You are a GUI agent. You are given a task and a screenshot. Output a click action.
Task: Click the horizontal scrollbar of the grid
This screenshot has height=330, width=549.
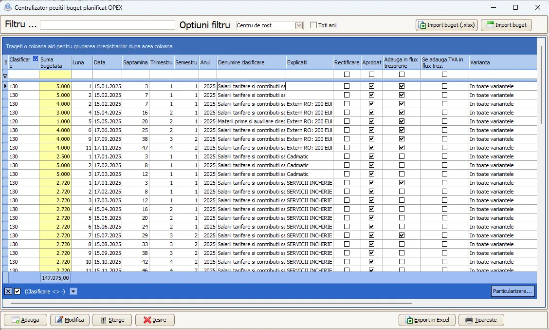coord(211,303)
